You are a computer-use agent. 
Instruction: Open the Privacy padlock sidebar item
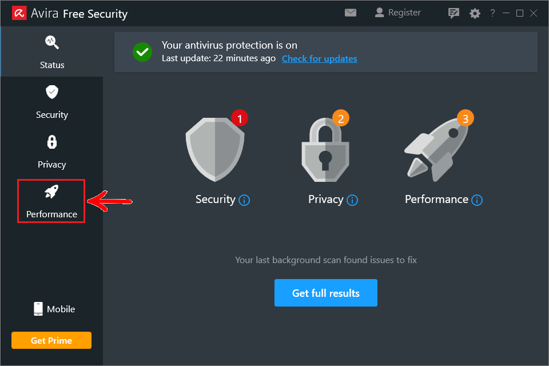(x=52, y=152)
